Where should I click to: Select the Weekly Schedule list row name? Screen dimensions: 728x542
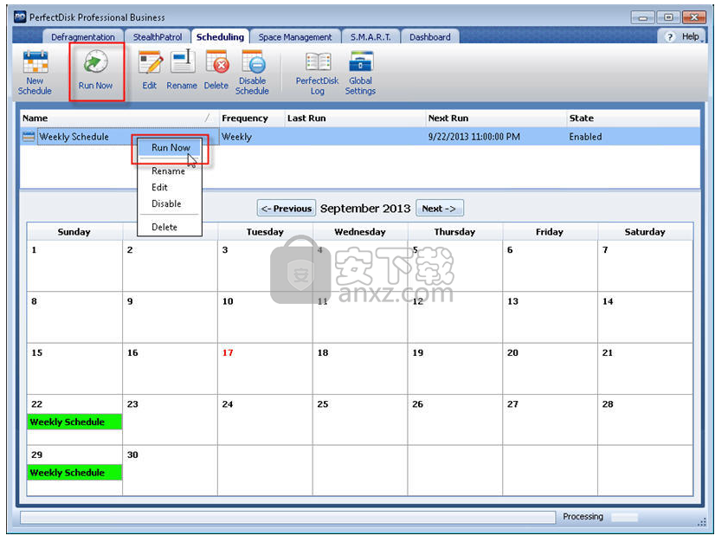click(x=74, y=137)
